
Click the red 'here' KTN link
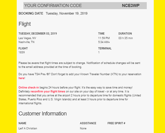pos(22,78)
